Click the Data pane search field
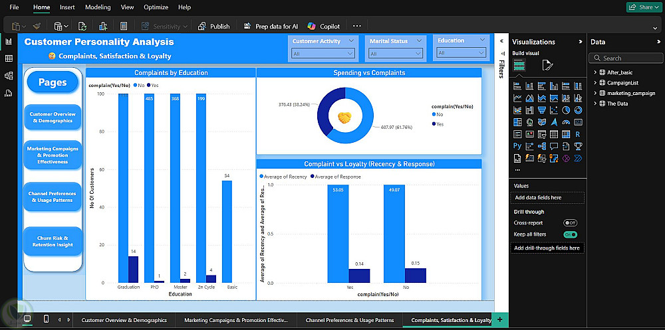 point(628,58)
